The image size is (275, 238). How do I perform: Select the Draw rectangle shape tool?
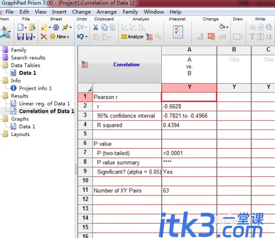(237, 36)
